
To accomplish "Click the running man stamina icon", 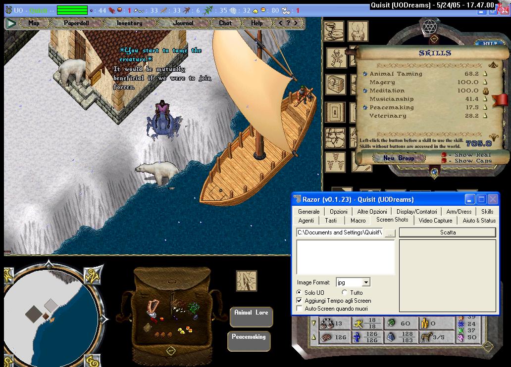I will (x=358, y=323).
